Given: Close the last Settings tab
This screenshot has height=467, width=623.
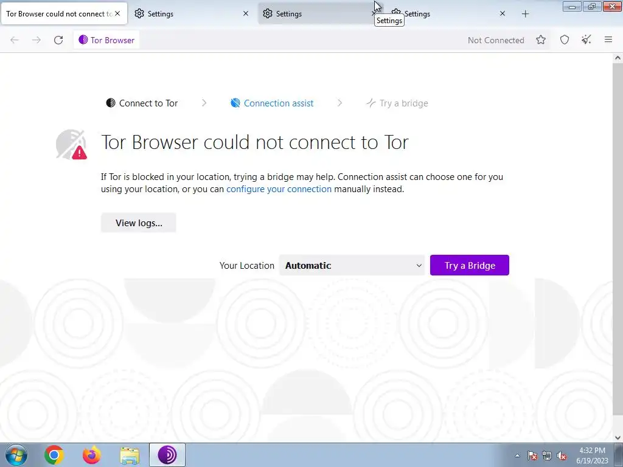Looking at the screenshot, I should pos(502,13).
